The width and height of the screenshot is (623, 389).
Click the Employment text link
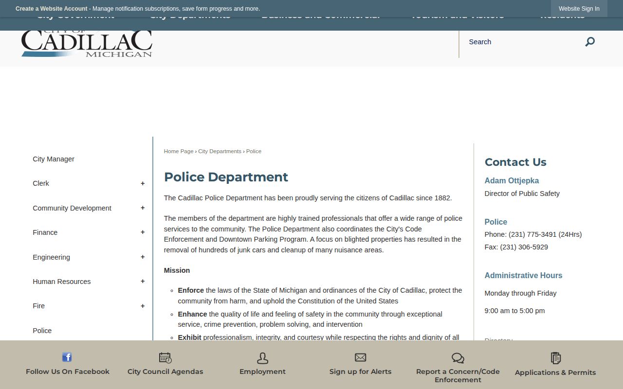point(262,371)
